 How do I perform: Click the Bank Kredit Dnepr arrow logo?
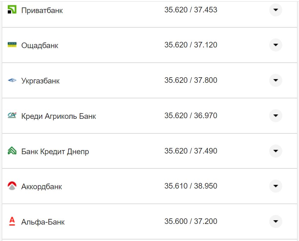[x=11, y=151]
